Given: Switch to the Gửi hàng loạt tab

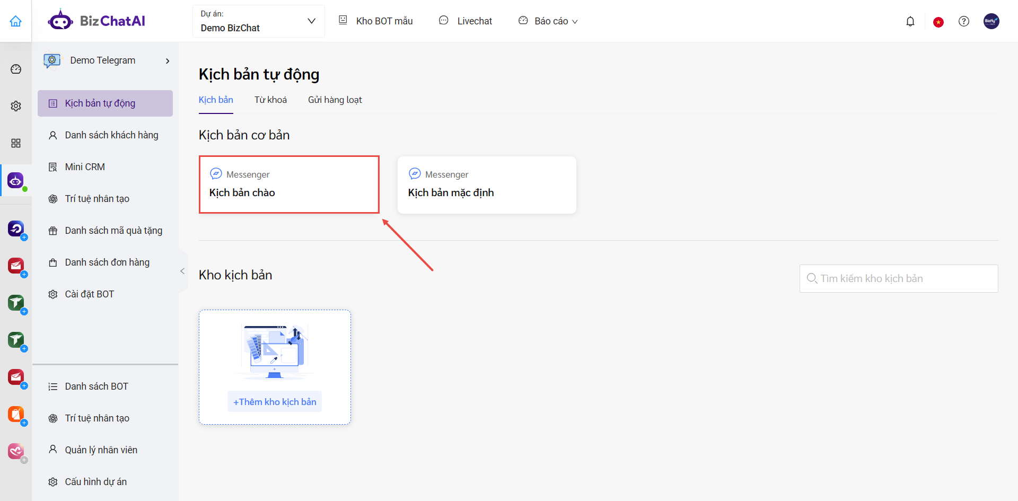Looking at the screenshot, I should coord(335,100).
